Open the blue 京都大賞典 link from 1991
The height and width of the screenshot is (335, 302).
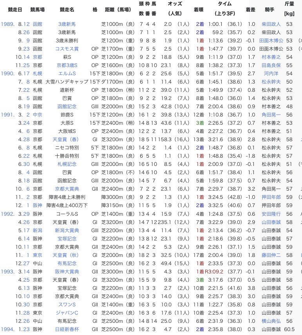[67, 189]
